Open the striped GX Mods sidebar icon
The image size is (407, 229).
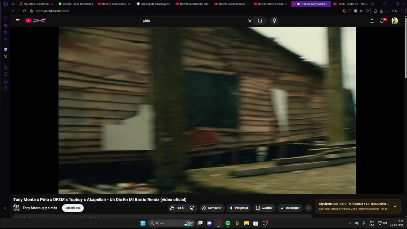[5, 32]
